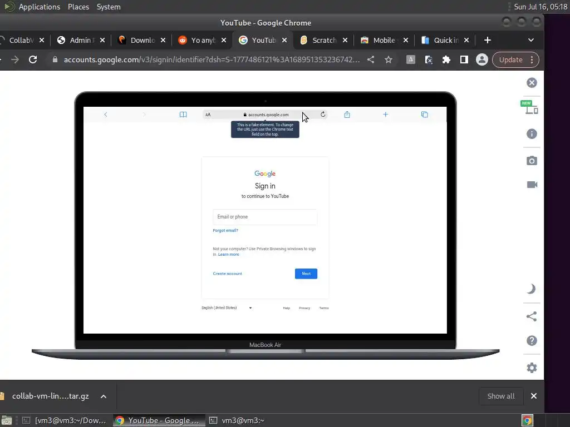Bookmark this page with the star icon
The height and width of the screenshot is (427, 570).
click(388, 59)
